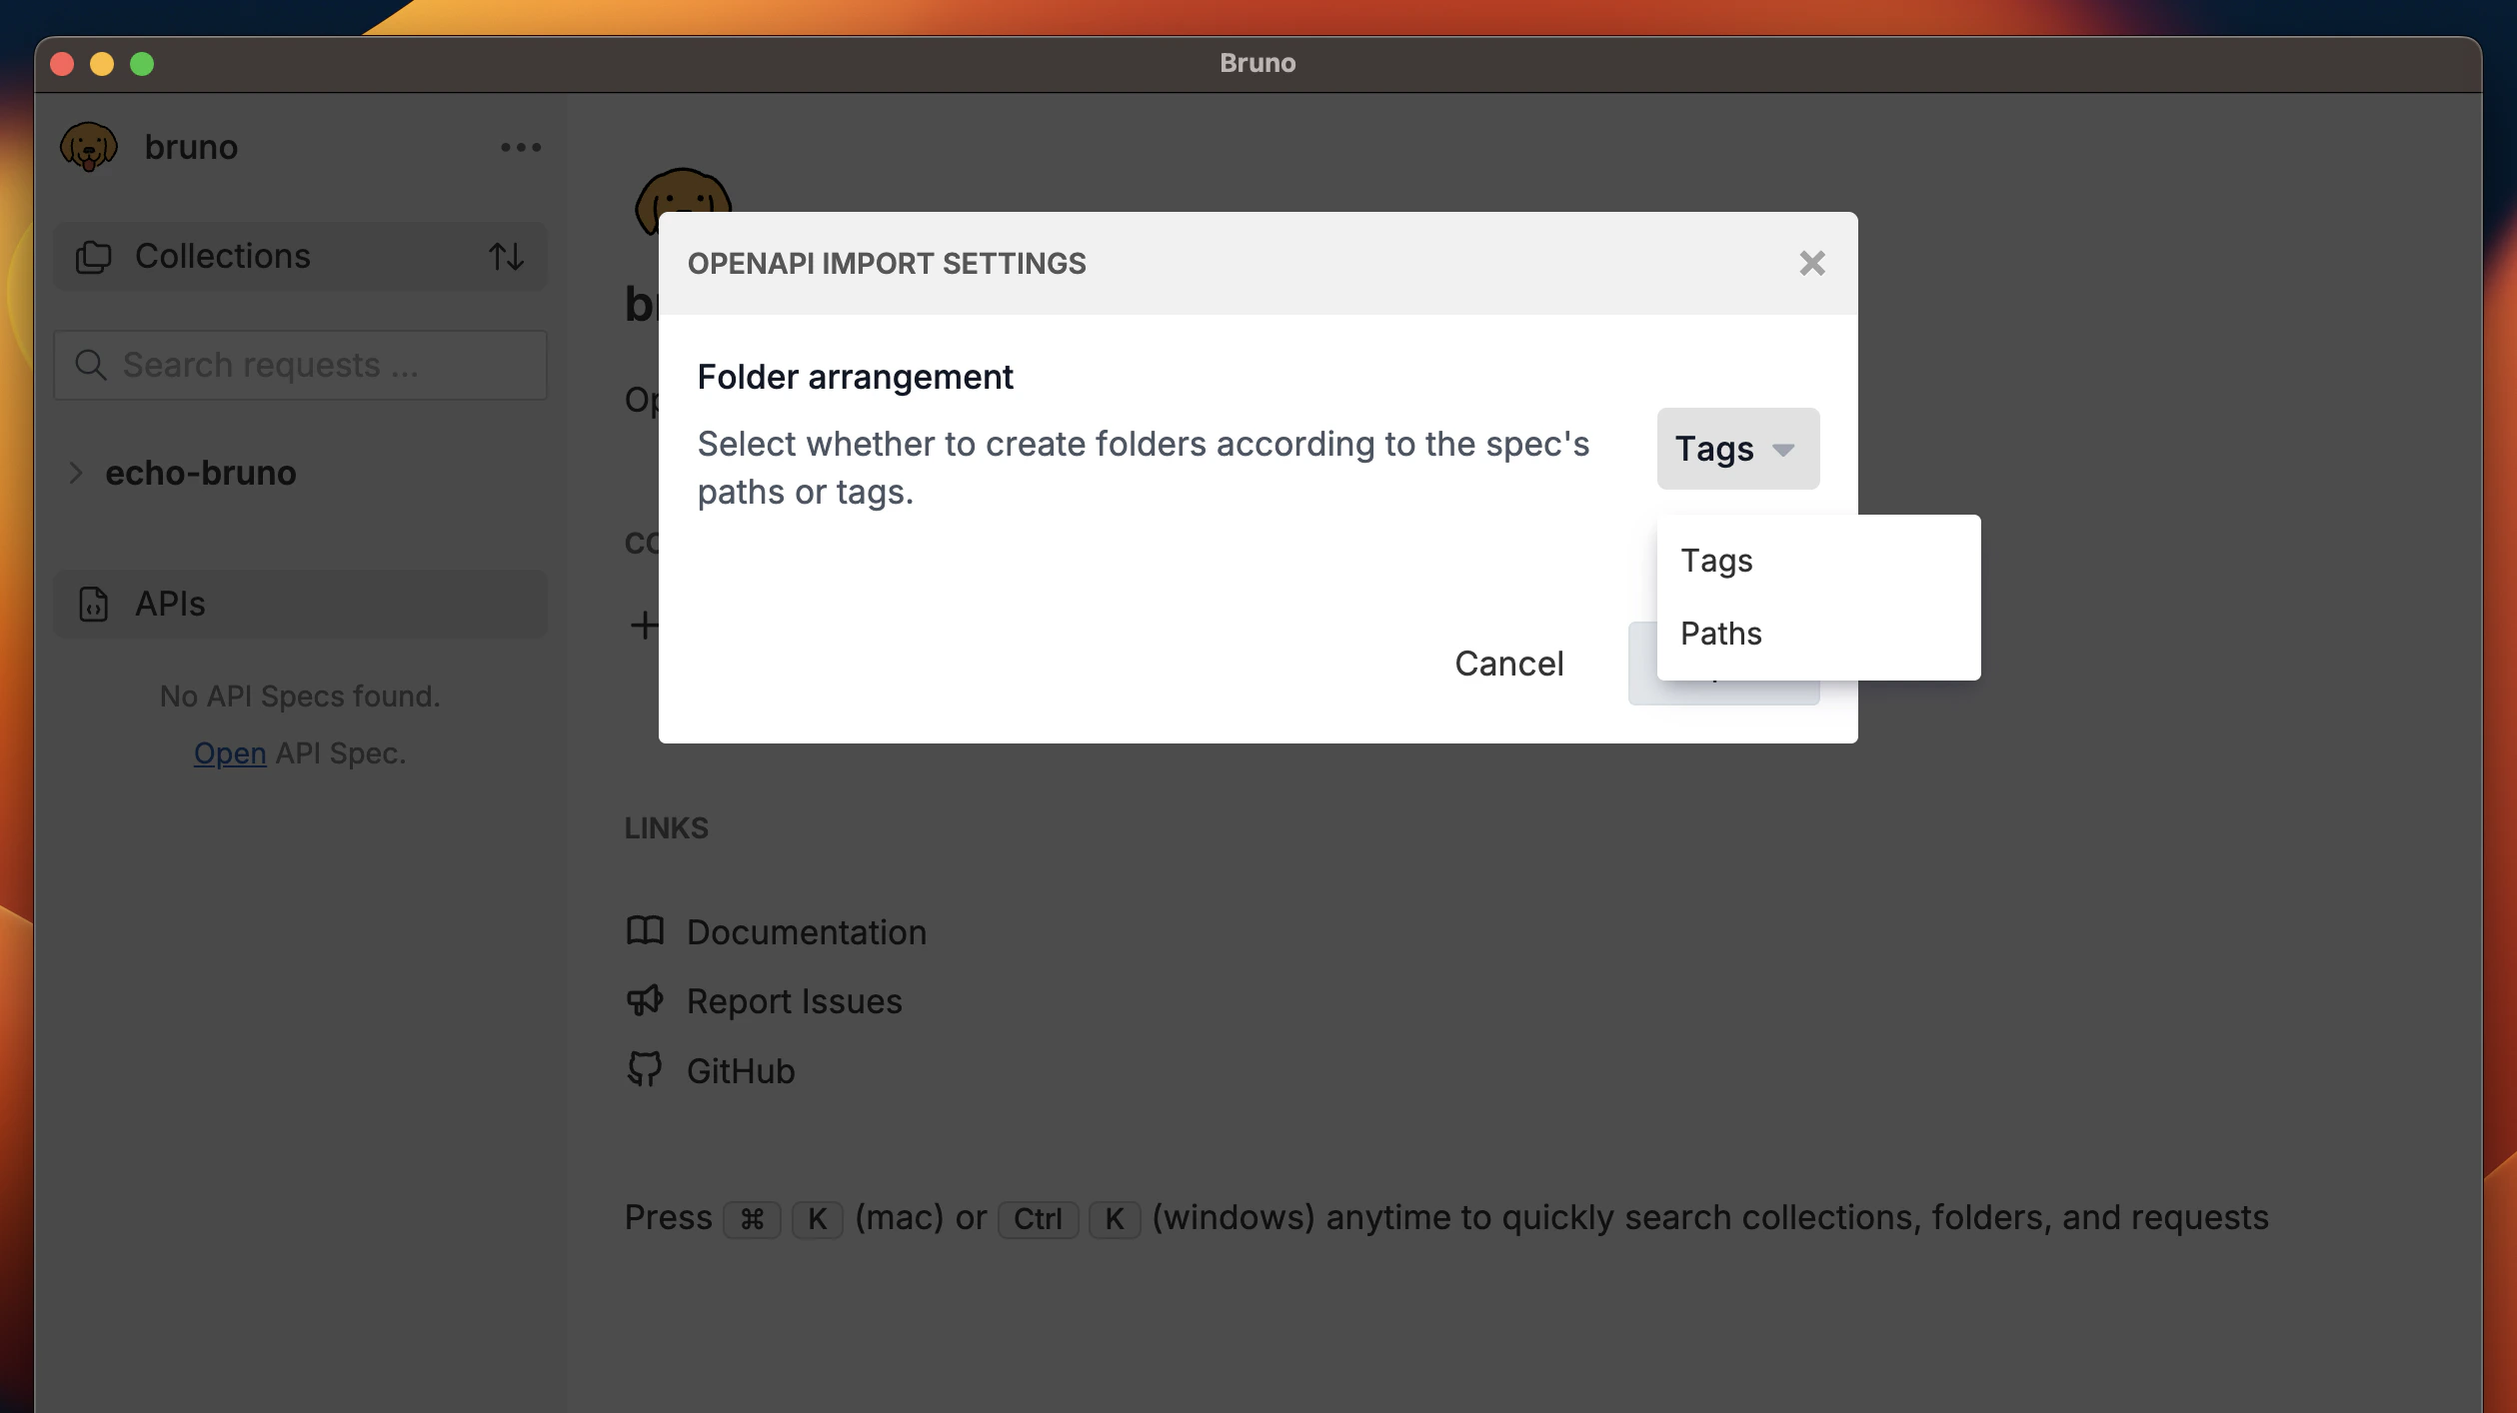This screenshot has height=1413, width=2517.
Task: Select Paths from the folder arrangement menu
Action: pos(1720,633)
